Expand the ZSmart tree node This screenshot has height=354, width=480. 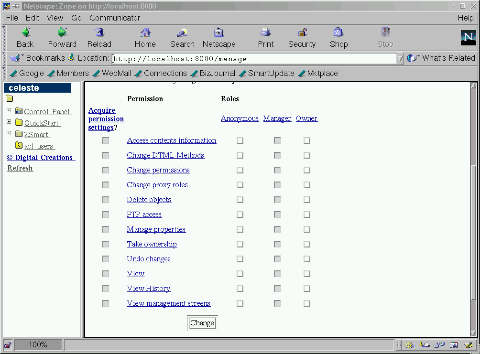9,133
